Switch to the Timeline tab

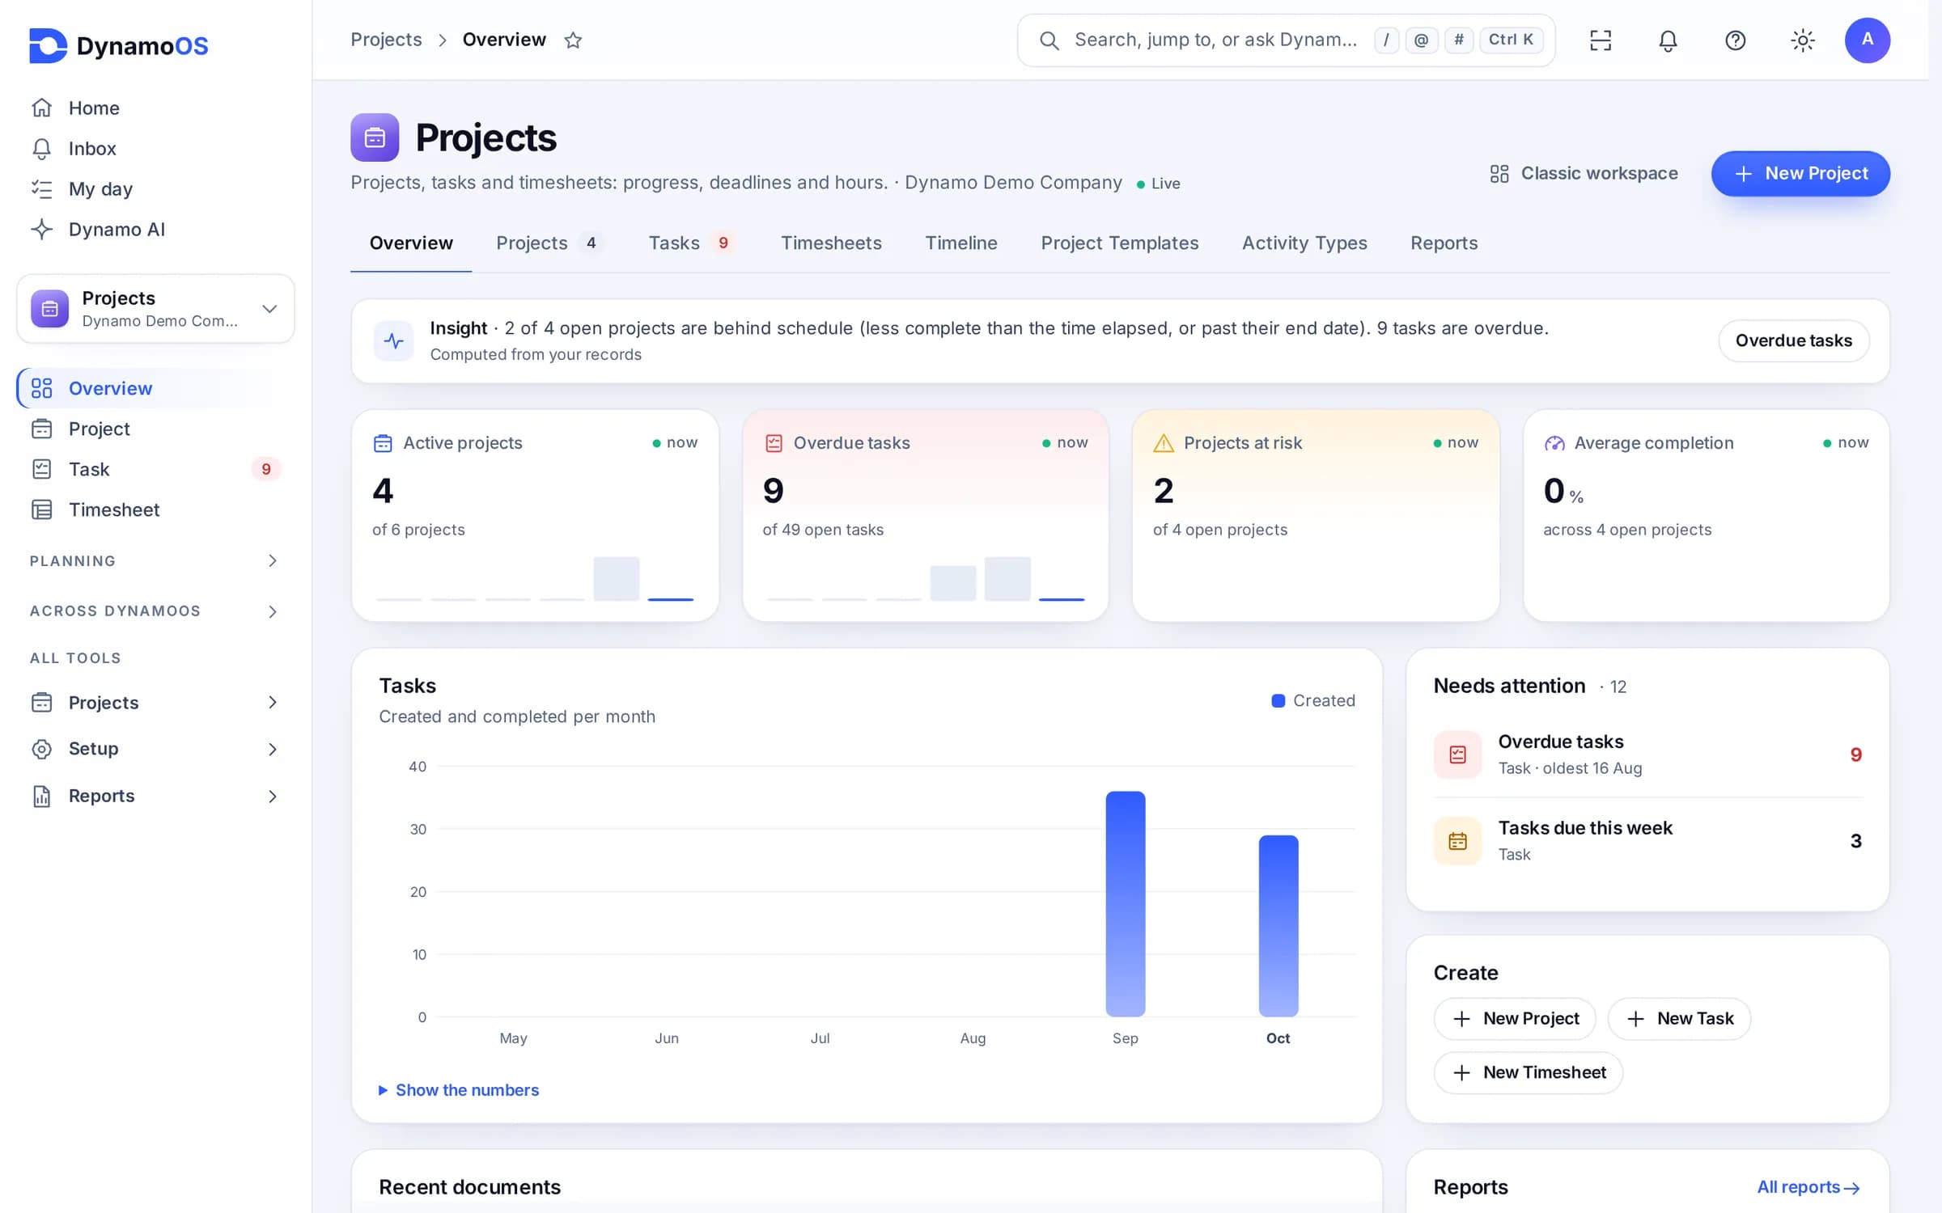pyautogui.click(x=961, y=243)
